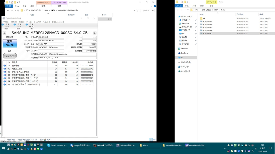This screenshot has height=154, width=275.
Task: Open the ピクチャ ツール tab in the Kioku window
Action: 212,2
